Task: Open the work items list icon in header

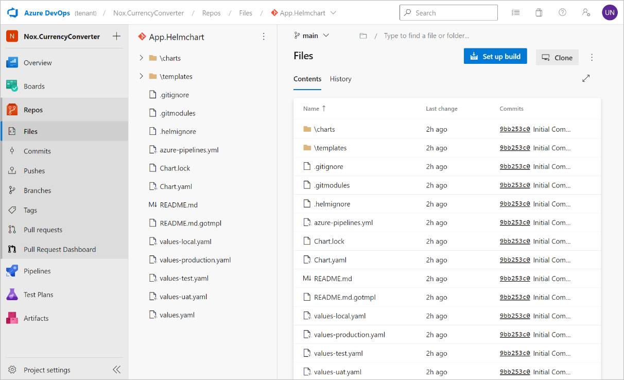Action: (515, 13)
